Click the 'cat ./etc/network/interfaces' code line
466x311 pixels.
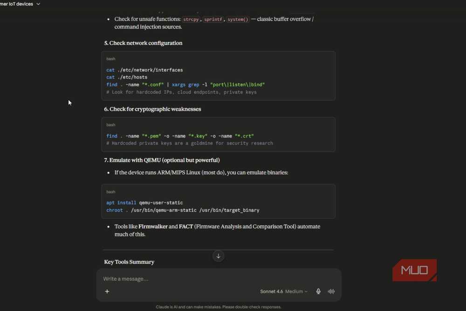point(144,70)
